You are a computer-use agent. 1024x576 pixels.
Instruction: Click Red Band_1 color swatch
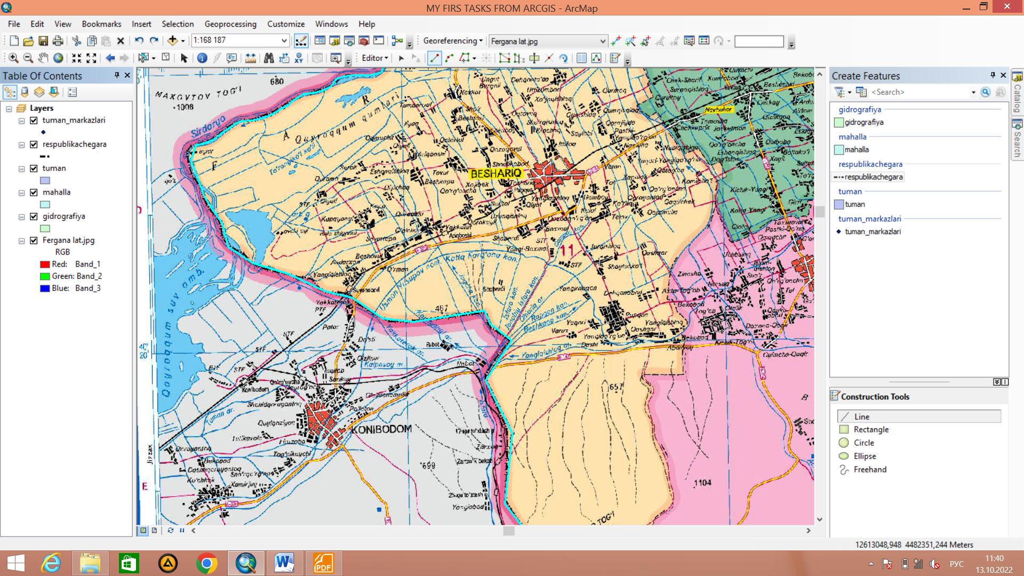(45, 265)
